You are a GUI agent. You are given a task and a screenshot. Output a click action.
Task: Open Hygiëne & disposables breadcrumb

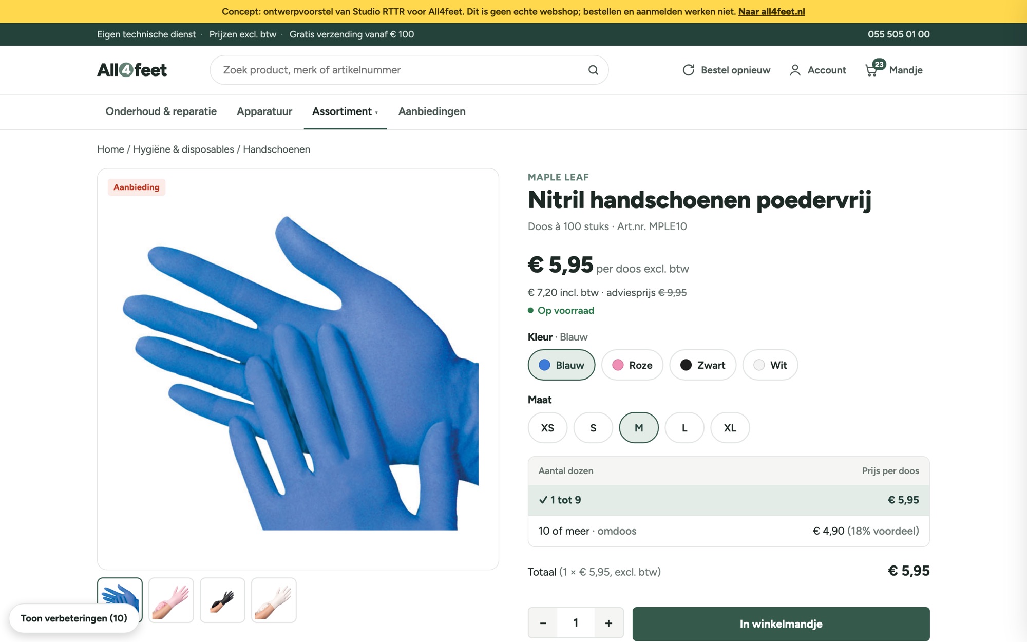point(183,149)
